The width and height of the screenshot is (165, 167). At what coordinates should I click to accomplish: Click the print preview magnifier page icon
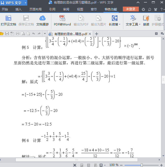tap(28, 34)
